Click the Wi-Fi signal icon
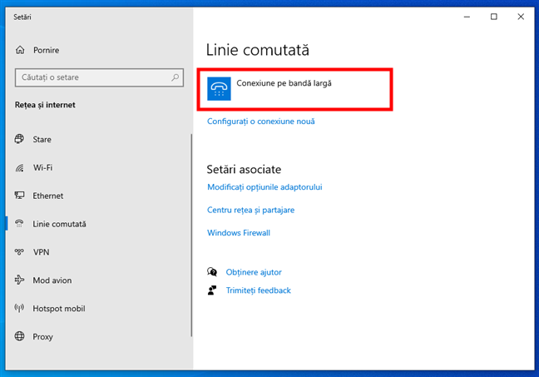This screenshot has width=539, height=377. (19, 168)
